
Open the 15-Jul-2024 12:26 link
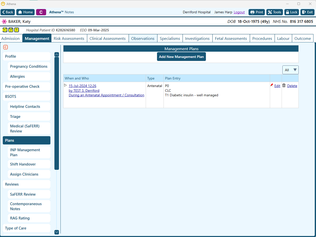point(83,86)
